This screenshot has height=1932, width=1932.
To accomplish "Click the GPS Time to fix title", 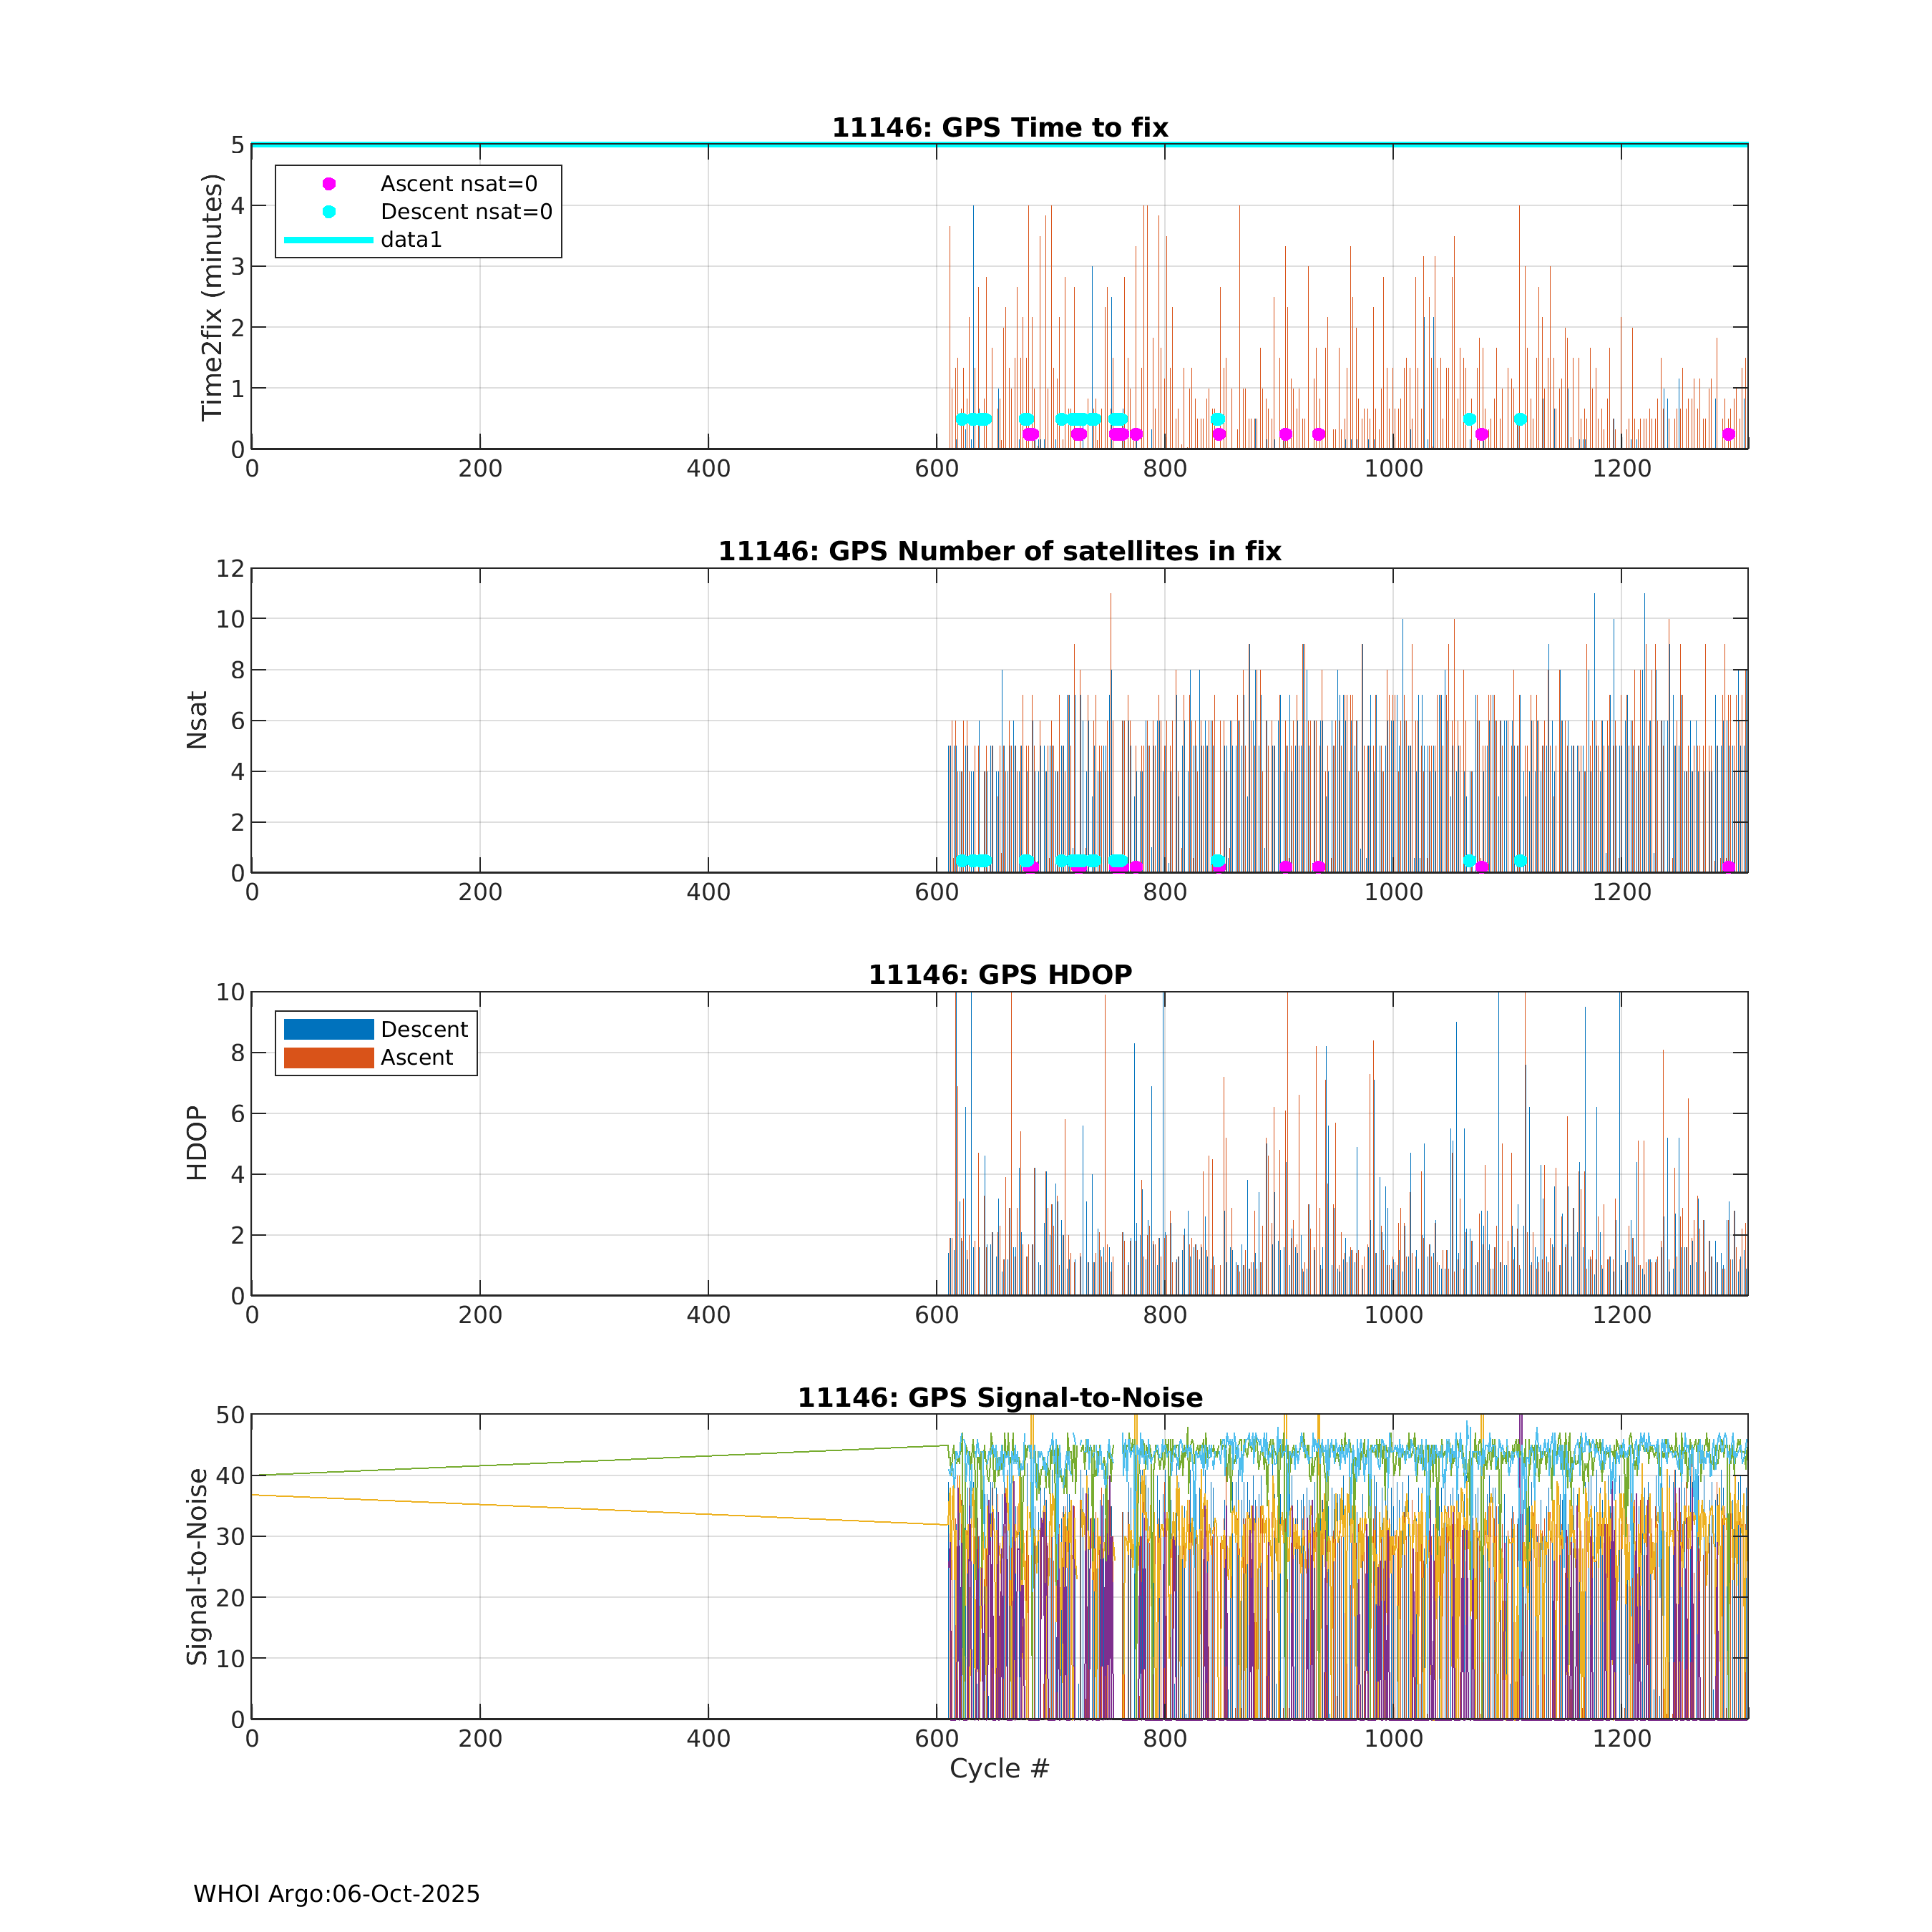I will (1000, 128).
